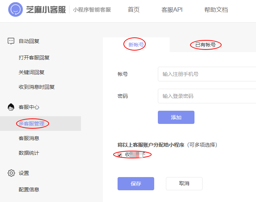This screenshot has height=202, width=256.
Task: Switch to the 已有帐号 tab
Action: click(x=205, y=45)
